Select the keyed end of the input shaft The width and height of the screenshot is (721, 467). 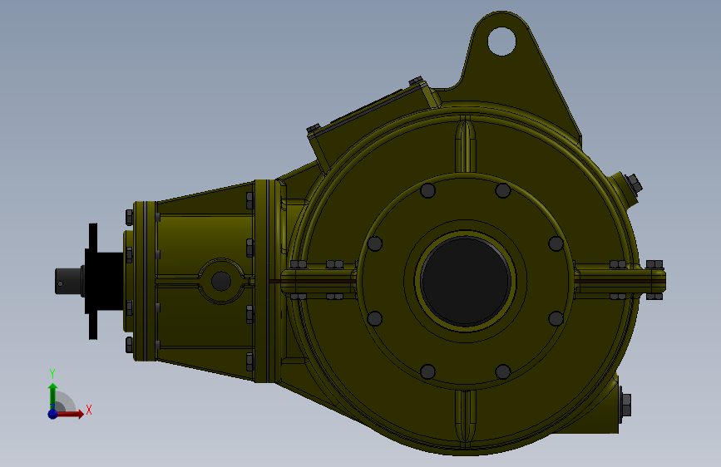(68, 281)
